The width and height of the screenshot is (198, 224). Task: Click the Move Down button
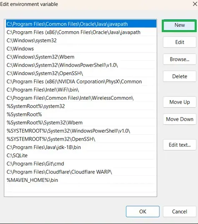180,119
